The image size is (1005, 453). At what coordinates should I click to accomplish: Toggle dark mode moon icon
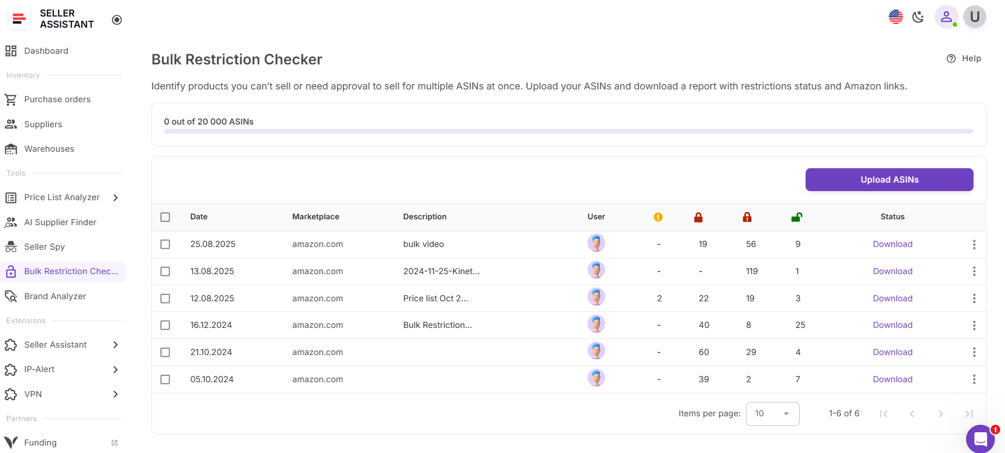(918, 17)
